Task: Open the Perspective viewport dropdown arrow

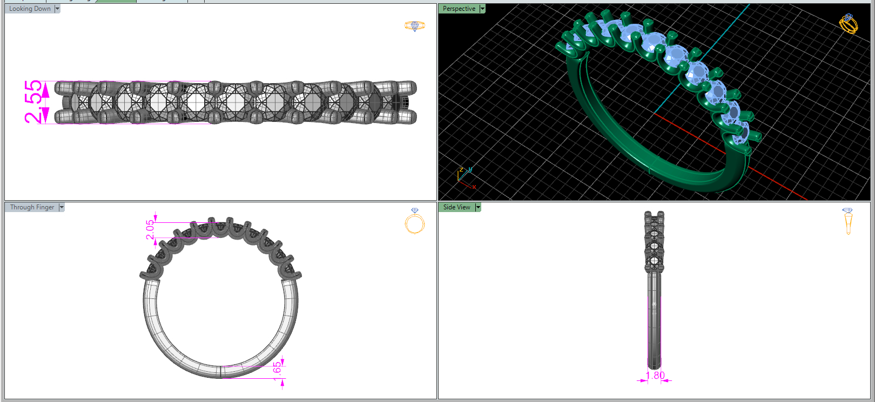Action: [x=482, y=9]
